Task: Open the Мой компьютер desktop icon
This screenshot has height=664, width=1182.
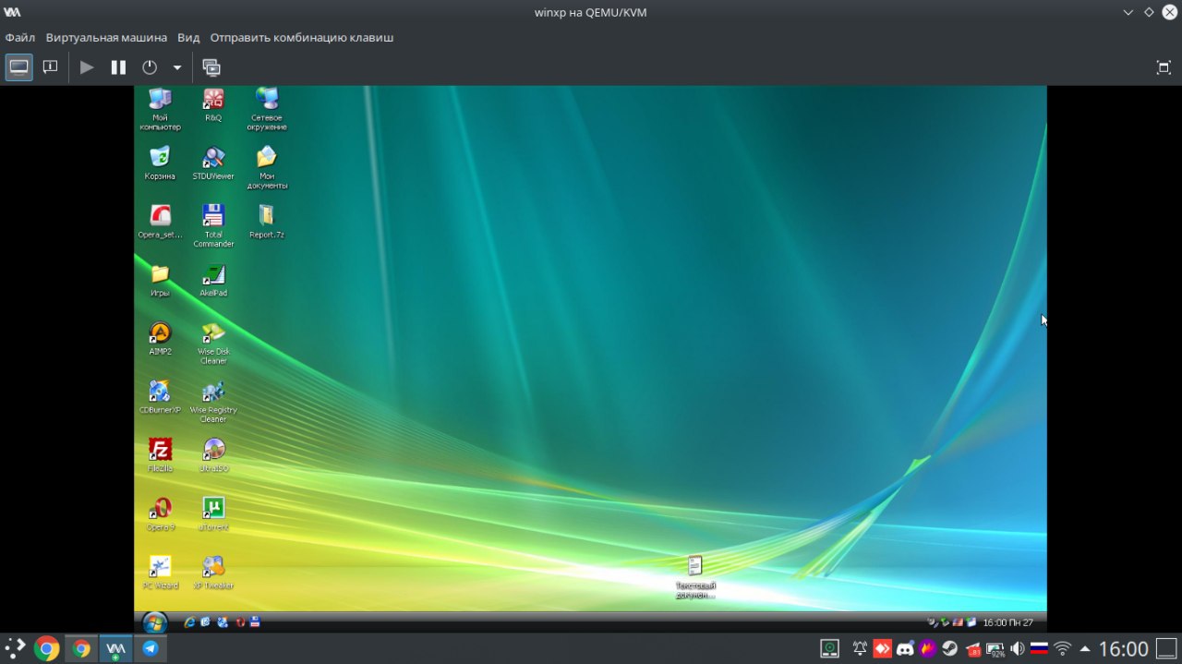Action: 160,109
